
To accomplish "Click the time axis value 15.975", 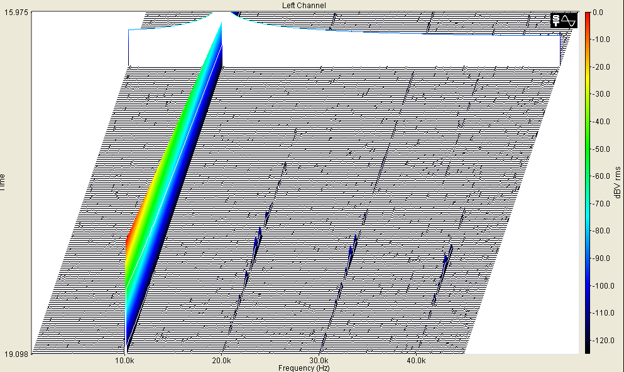I will (16, 13).
